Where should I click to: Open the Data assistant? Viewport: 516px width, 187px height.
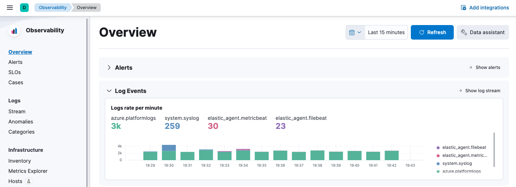click(483, 32)
